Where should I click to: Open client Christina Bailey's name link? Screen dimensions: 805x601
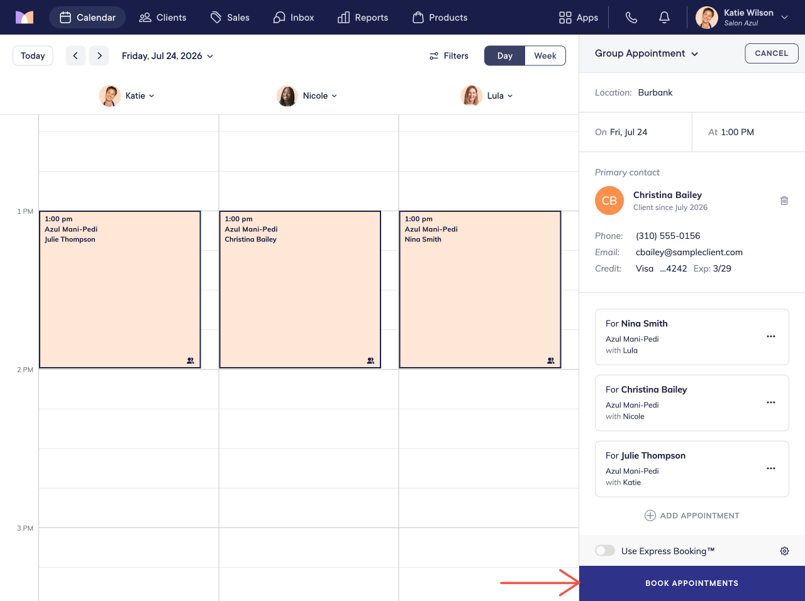(667, 195)
